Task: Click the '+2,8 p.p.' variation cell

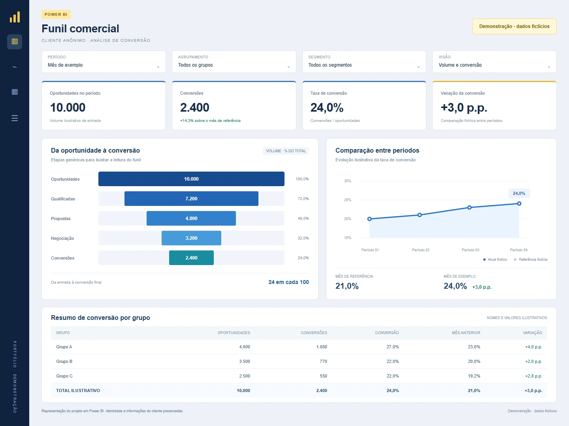Action: 533,376
